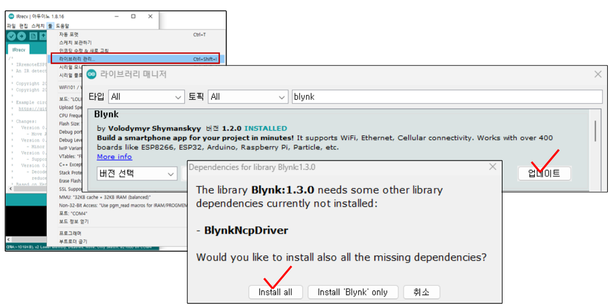
Task: Click the Install all button
Action: pyautogui.click(x=276, y=292)
